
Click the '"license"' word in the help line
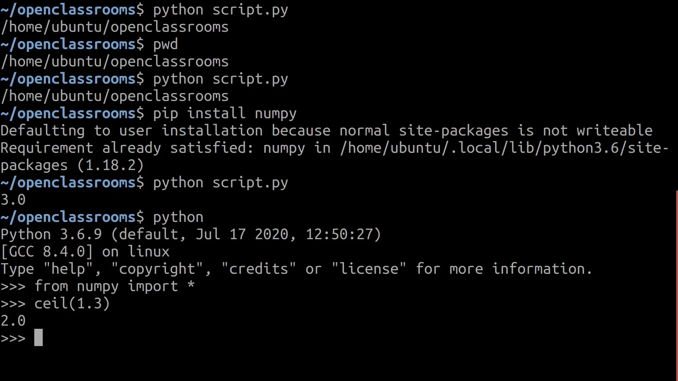(369, 269)
